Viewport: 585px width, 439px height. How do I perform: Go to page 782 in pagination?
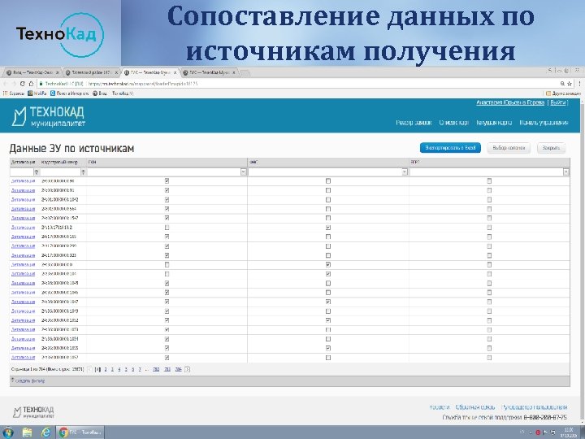(156, 369)
